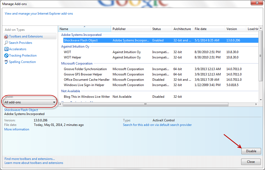Click horizontal scrollbar left arrow

[x=60, y=104]
